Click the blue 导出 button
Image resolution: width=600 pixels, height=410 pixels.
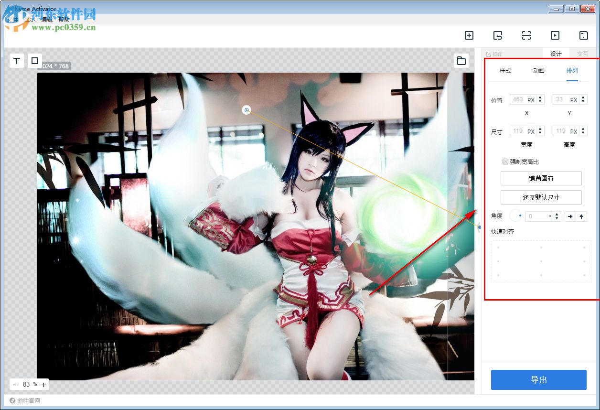(x=539, y=380)
